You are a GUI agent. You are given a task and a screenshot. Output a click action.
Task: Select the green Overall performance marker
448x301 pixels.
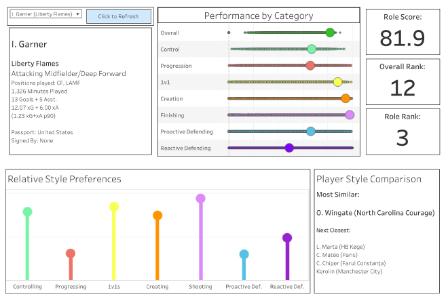coord(330,33)
